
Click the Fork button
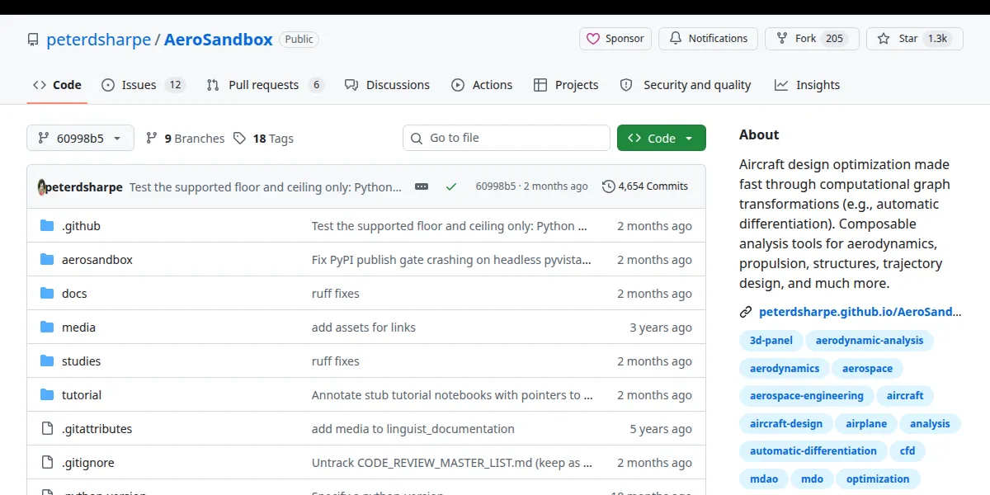pyautogui.click(x=812, y=39)
